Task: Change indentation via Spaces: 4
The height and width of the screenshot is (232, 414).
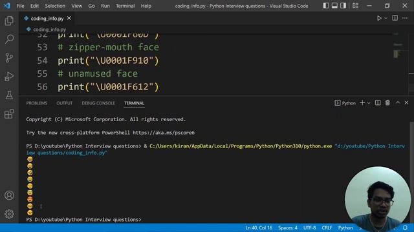Action: pos(287,227)
